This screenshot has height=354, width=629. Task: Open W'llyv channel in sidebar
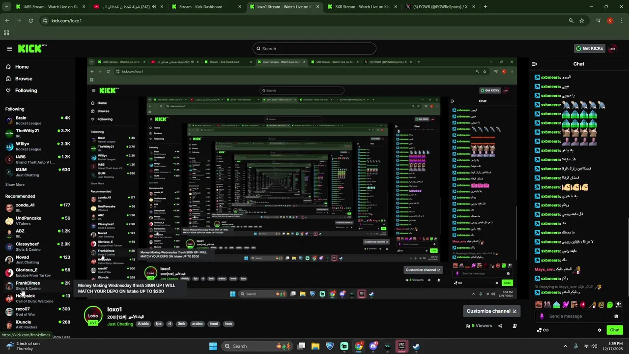(37, 146)
